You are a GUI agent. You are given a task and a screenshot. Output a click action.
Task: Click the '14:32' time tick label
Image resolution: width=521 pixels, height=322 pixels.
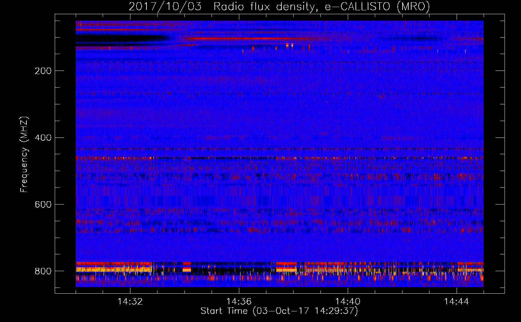point(130,302)
